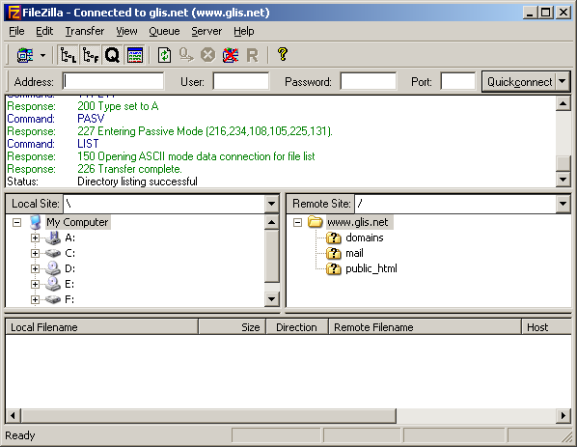The height and width of the screenshot is (447, 577).
Task: Sort queue by Remote Filename column
Action: tap(425, 327)
